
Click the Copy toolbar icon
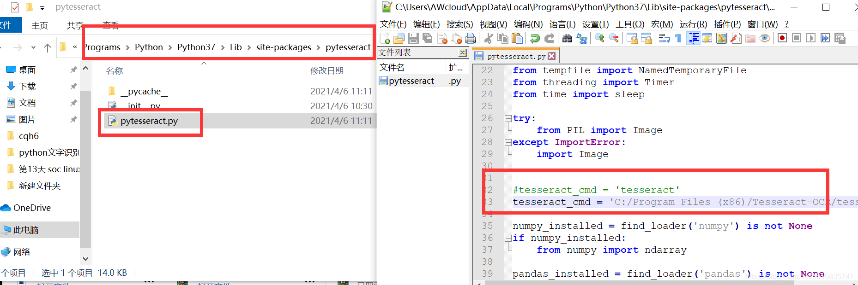click(x=503, y=38)
